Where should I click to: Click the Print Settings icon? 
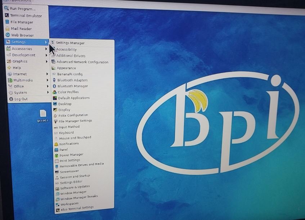coord(57,161)
